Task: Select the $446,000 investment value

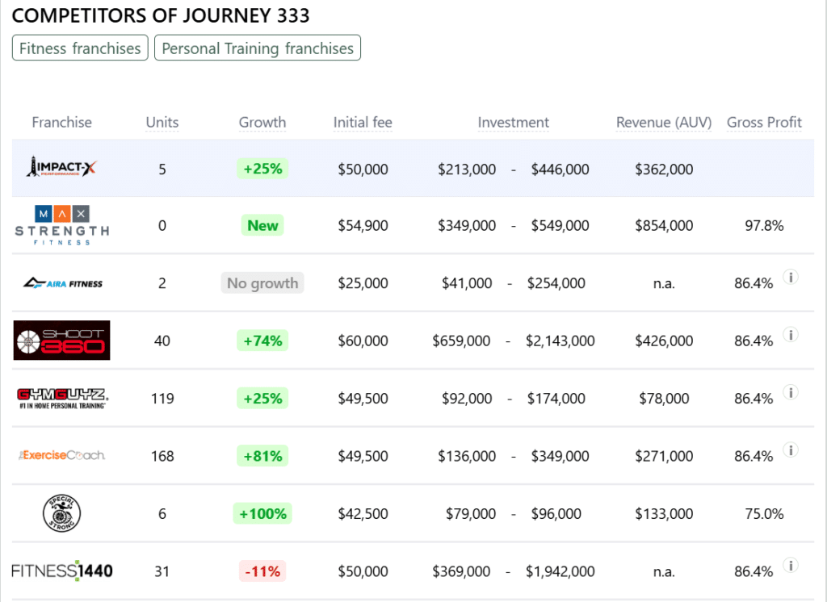Action: click(x=560, y=169)
